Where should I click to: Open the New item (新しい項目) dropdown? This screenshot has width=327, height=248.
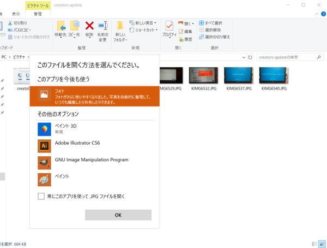coord(143,23)
